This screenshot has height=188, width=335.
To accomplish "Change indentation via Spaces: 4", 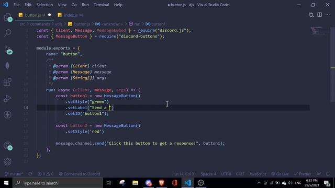I will [x=208, y=174].
